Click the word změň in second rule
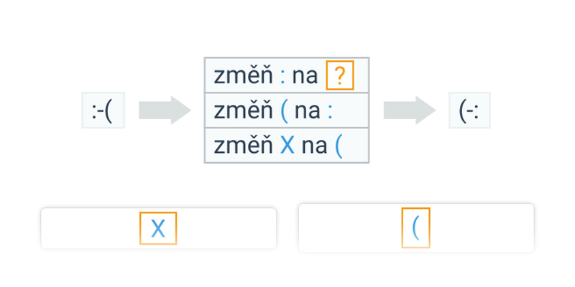 pos(244,110)
